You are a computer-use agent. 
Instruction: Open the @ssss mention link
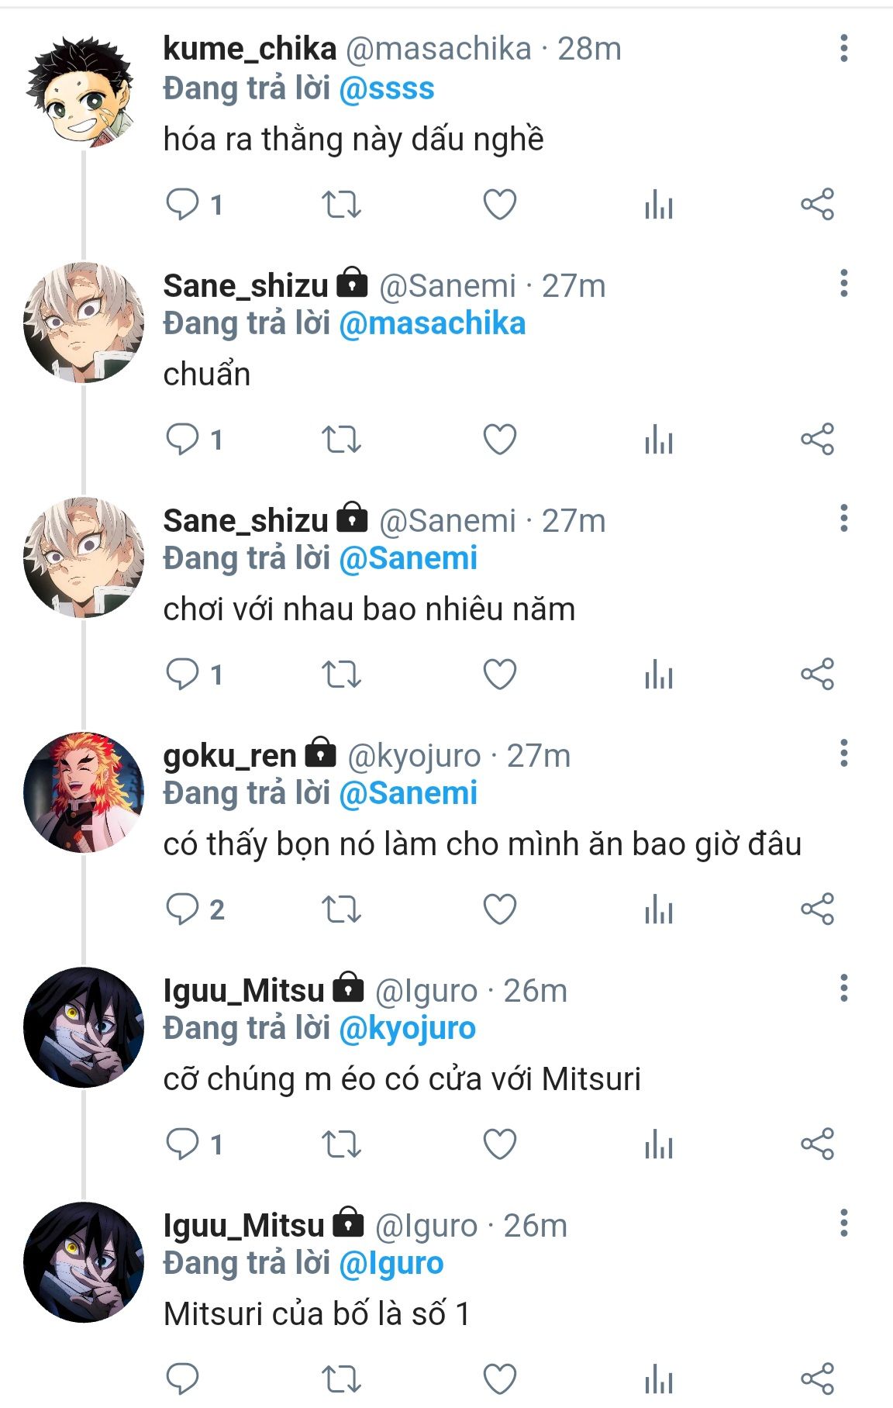tap(387, 89)
